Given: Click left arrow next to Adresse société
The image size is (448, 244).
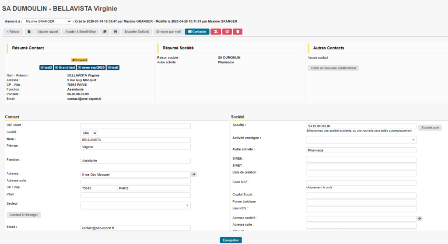Looking at the screenshot, I should pos(420,218).
